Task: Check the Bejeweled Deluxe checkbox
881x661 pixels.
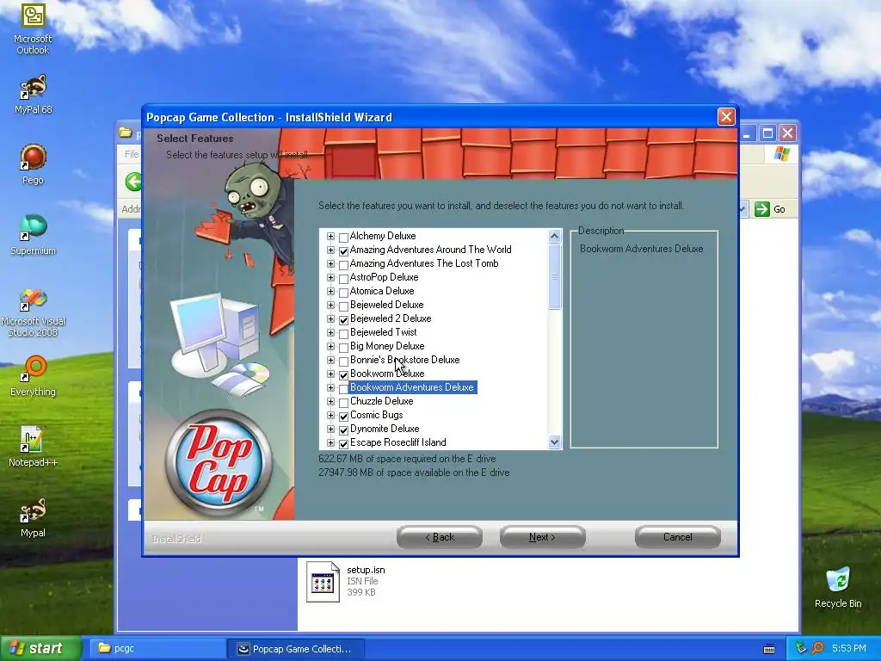Action: pos(343,306)
